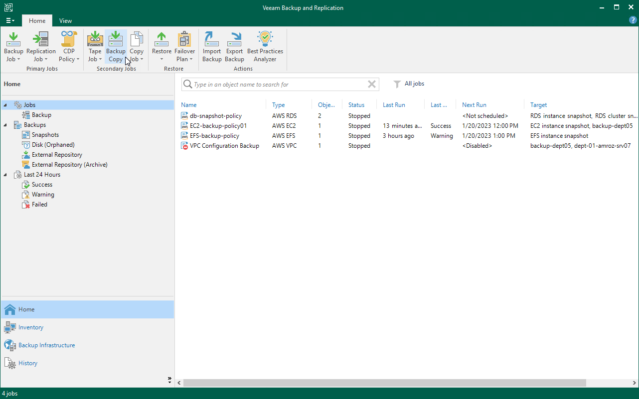Select Backup under Jobs
This screenshot has width=639, height=399.
coord(41,115)
